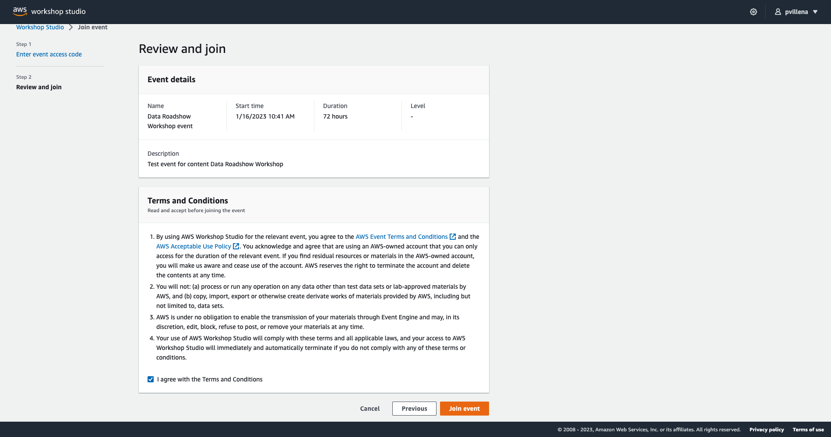Image resolution: width=831 pixels, height=437 pixels.
Task: Select Review and join step in sidebar
Action: click(x=39, y=87)
